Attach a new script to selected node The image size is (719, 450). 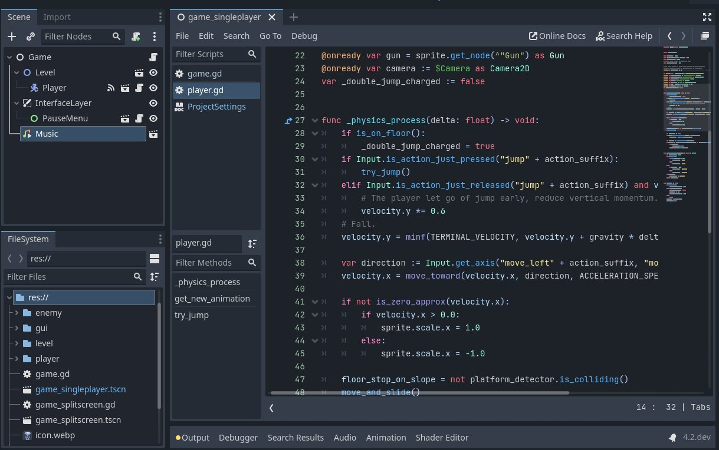pyautogui.click(x=136, y=37)
